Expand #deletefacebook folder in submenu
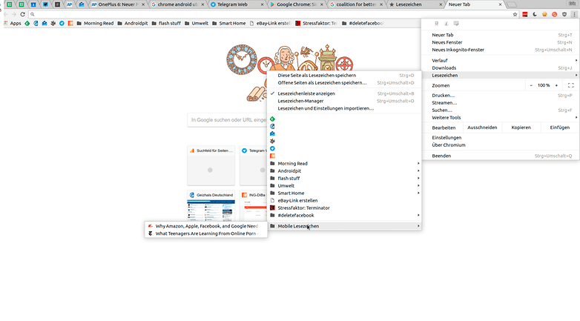Image resolution: width=580 pixels, height=321 pixels. [344, 215]
